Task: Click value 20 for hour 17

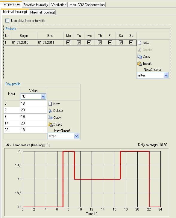Action: pyautogui.click(x=34, y=123)
